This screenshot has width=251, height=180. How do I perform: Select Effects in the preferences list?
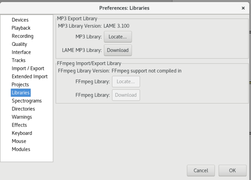click(x=19, y=125)
